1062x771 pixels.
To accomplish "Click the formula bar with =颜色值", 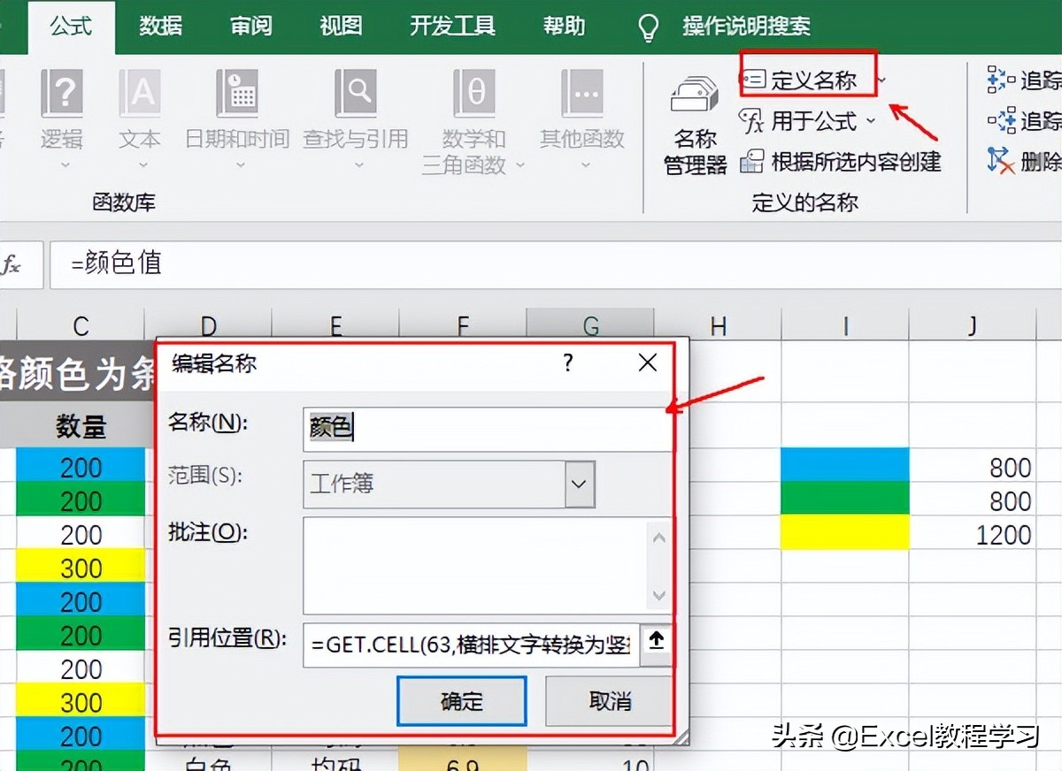I will coord(556,263).
